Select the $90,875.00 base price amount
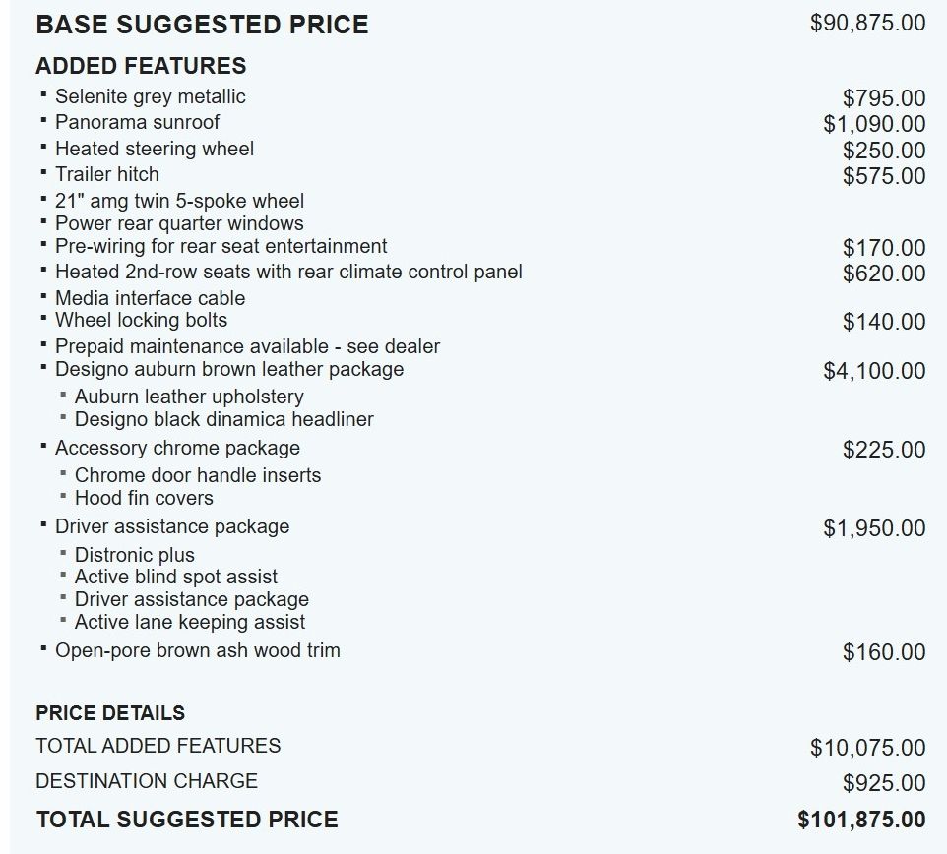Viewport: 947px width, 854px height. coord(867,23)
